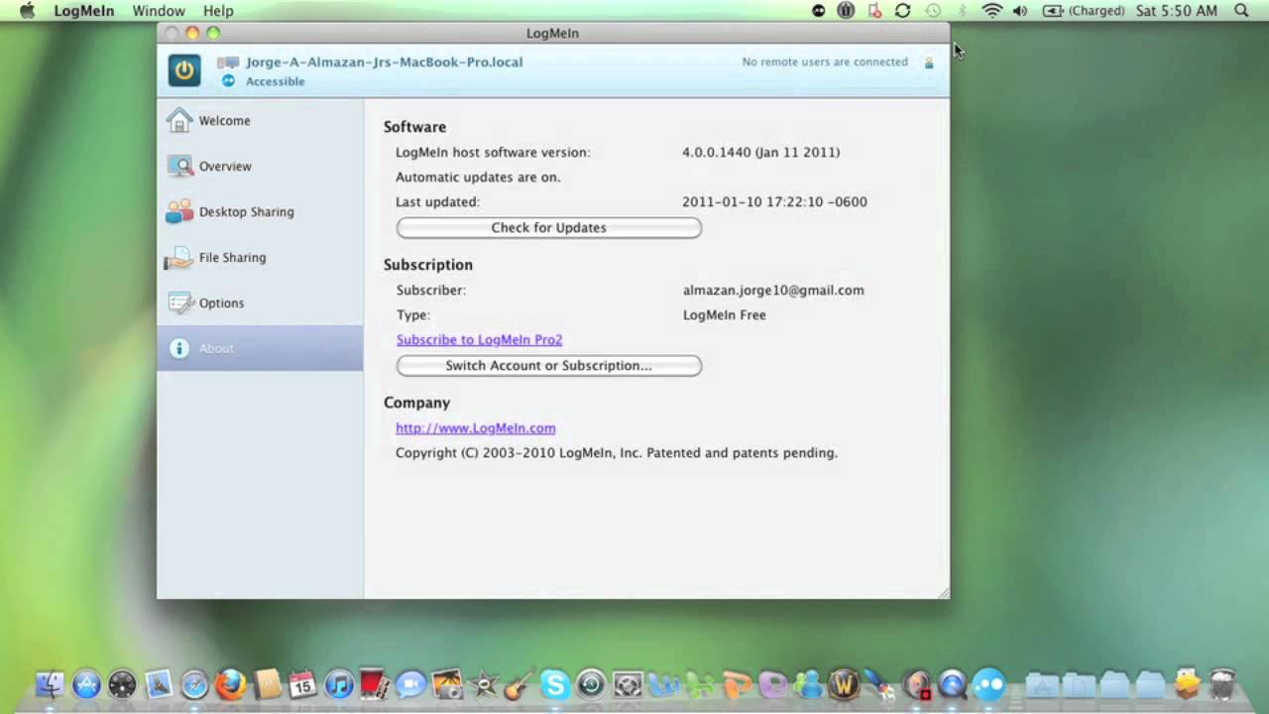This screenshot has height=714, width=1269.
Task: Click the sync arrows menu bar icon
Action: point(902,11)
